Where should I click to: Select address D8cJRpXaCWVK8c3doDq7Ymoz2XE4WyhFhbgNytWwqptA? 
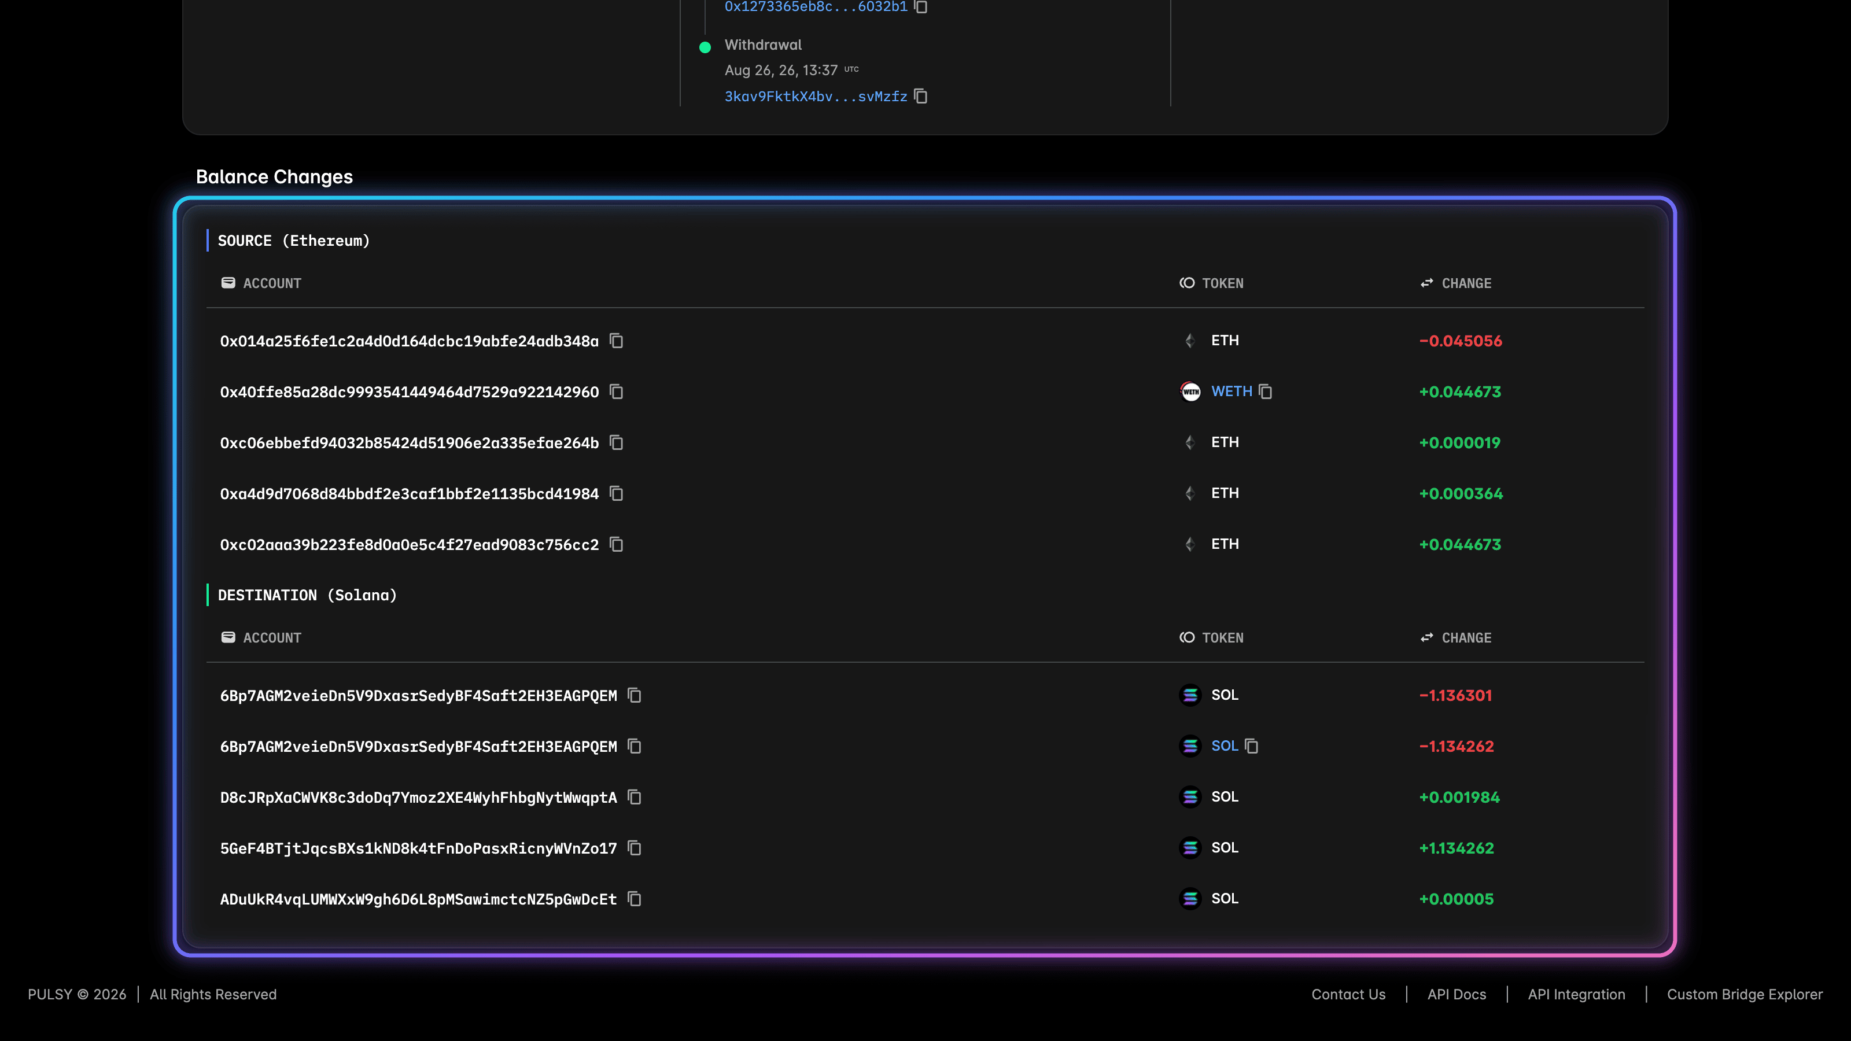[x=419, y=798]
